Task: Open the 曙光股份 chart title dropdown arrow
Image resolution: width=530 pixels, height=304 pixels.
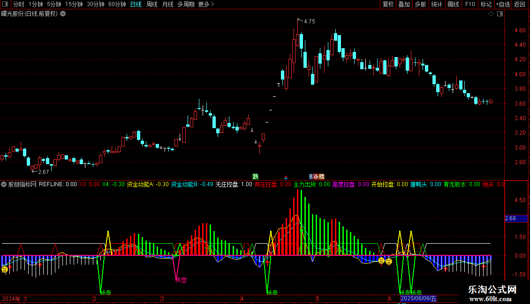Action: (x=63, y=14)
